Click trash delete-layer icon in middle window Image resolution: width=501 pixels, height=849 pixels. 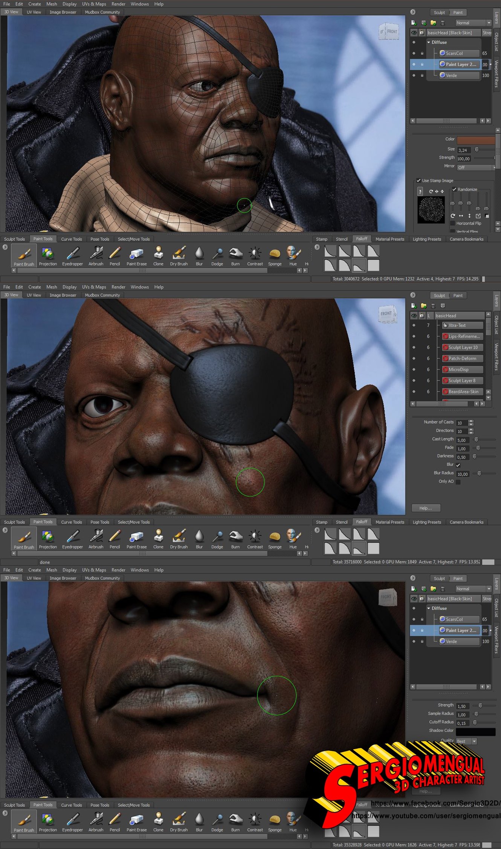coord(433,306)
